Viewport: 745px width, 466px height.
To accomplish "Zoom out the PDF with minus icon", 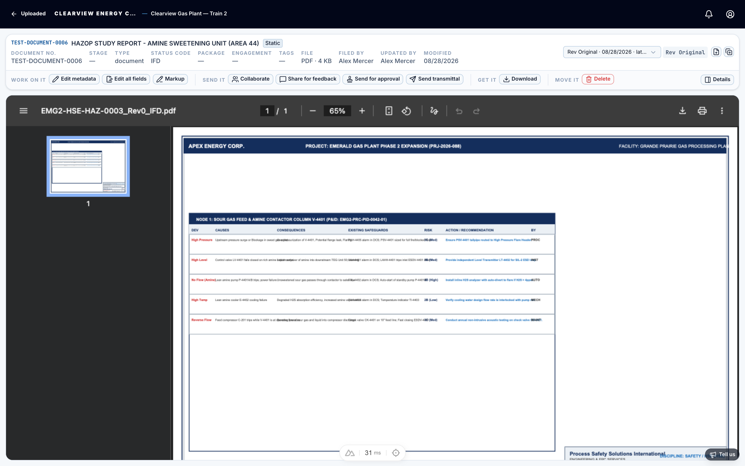I will [x=313, y=111].
